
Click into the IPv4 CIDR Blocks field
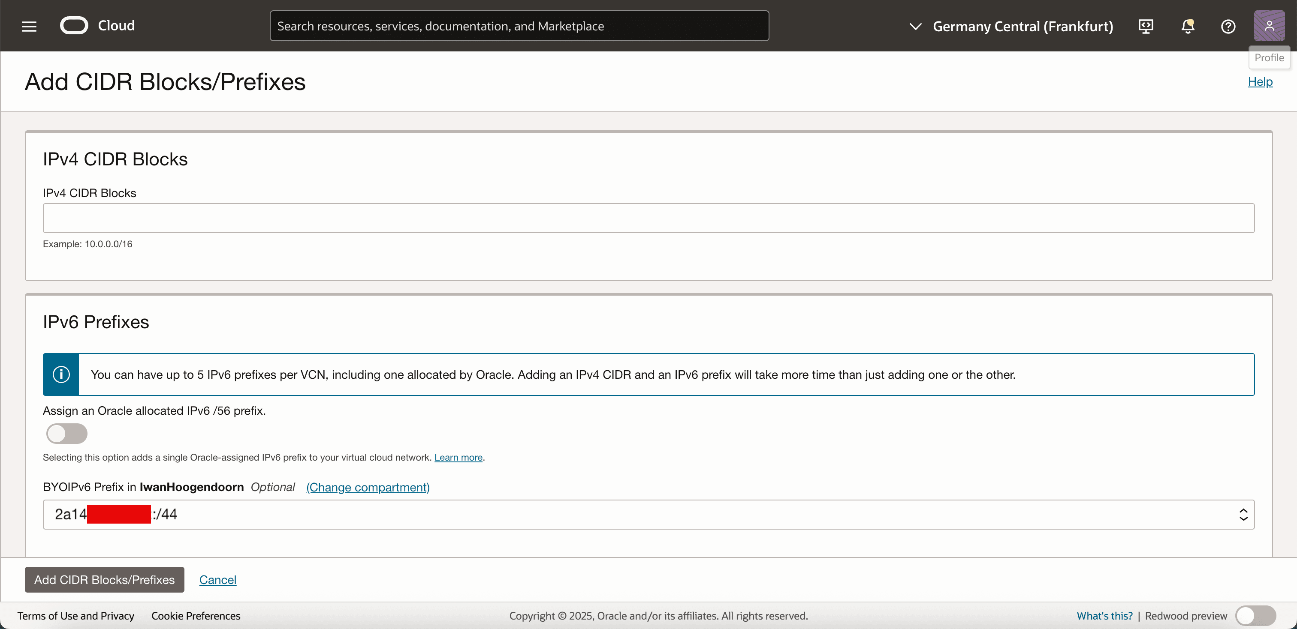[x=648, y=218]
